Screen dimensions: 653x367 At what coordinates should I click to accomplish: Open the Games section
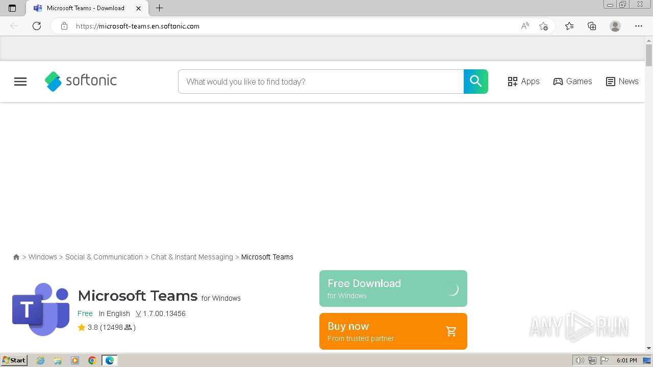pos(572,82)
